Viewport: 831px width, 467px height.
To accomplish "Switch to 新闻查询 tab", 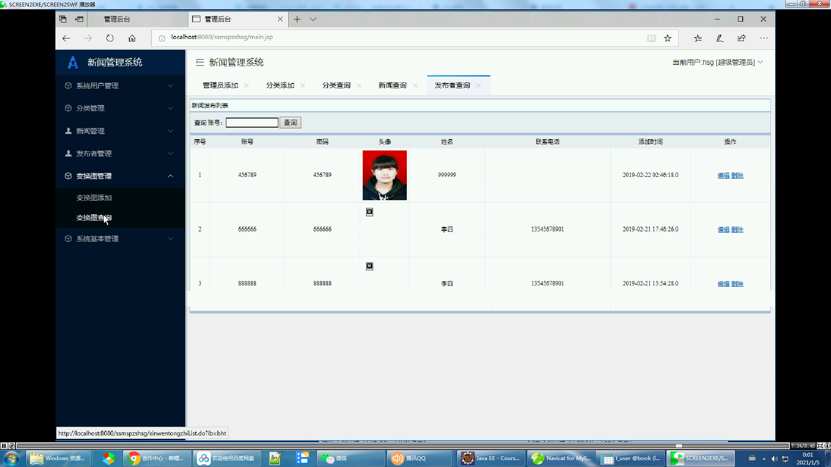I will tap(393, 86).
